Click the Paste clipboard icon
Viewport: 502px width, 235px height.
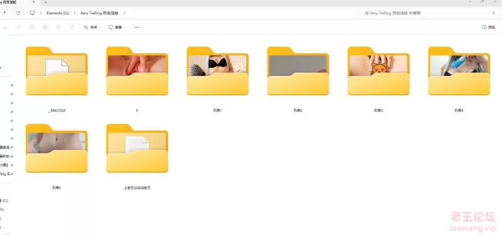[32, 27]
